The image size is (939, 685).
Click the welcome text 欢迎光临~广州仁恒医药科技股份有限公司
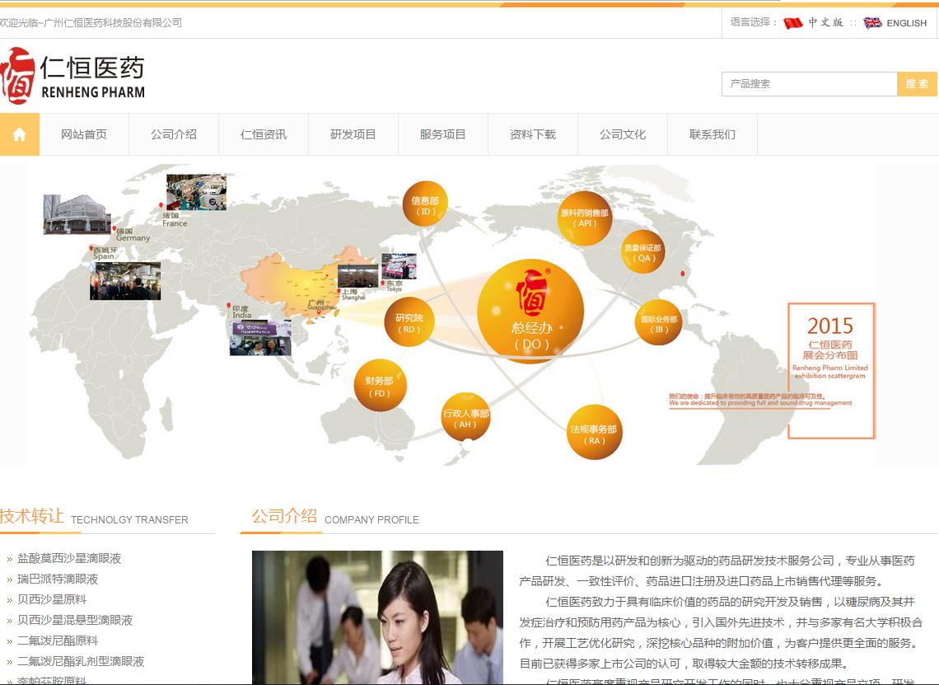[91, 23]
